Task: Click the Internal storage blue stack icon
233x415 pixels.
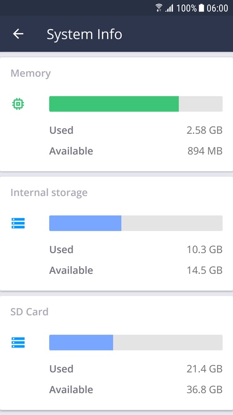Action: tap(18, 223)
